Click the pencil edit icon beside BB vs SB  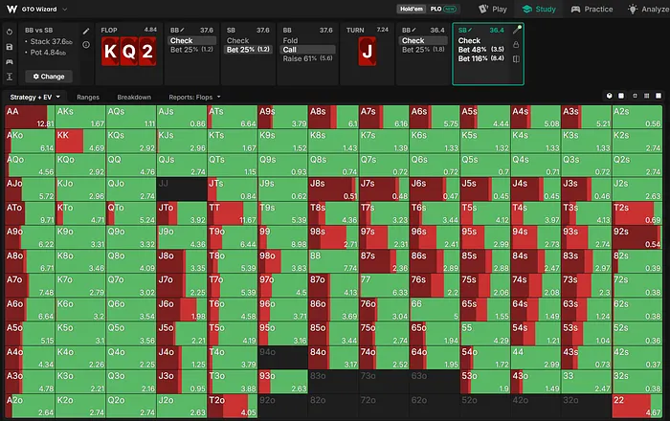click(x=86, y=31)
